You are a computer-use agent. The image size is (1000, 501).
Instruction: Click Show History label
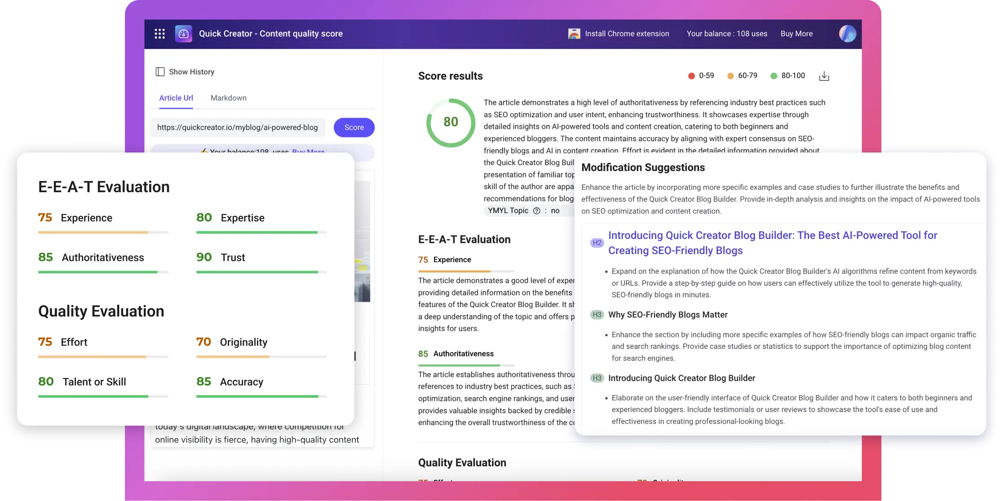(x=191, y=72)
